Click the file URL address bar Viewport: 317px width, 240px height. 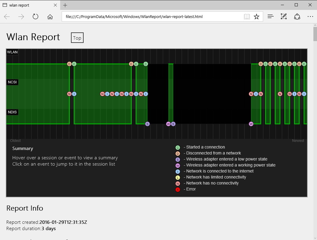click(150, 17)
